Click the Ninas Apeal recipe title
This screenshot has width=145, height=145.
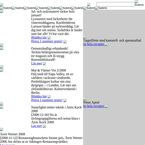pos(91,102)
